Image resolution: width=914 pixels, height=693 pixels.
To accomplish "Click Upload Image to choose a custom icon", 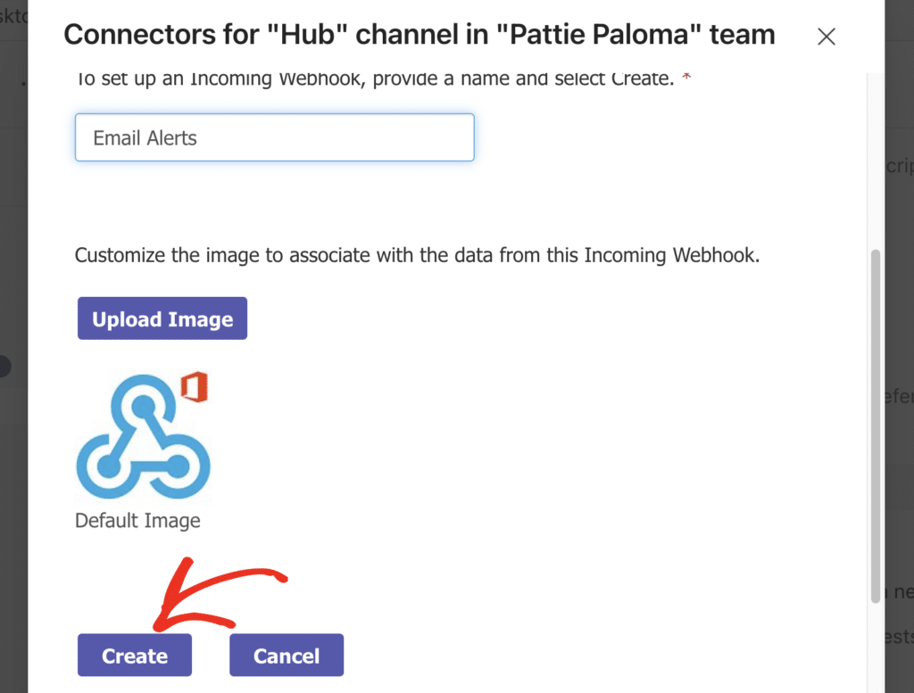I will 162,318.
